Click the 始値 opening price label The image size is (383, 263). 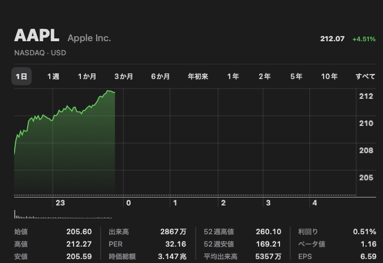pos(21,231)
